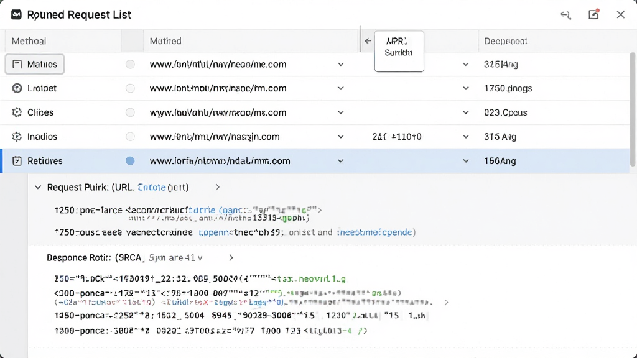The height and width of the screenshot is (358, 637).
Task: Open the URL dropdown arrow in the Inadios row
Action: tap(341, 137)
